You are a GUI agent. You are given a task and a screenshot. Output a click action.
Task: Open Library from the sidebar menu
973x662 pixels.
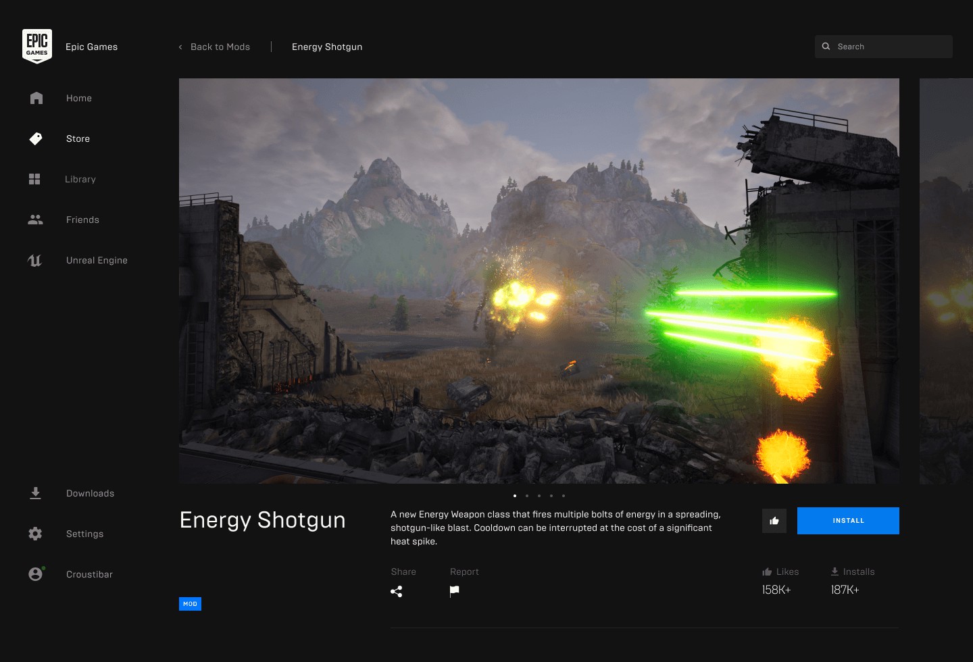(80, 179)
